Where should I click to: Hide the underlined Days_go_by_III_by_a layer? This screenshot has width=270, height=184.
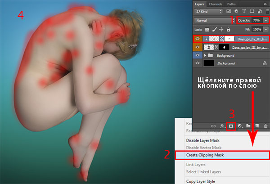(198, 47)
